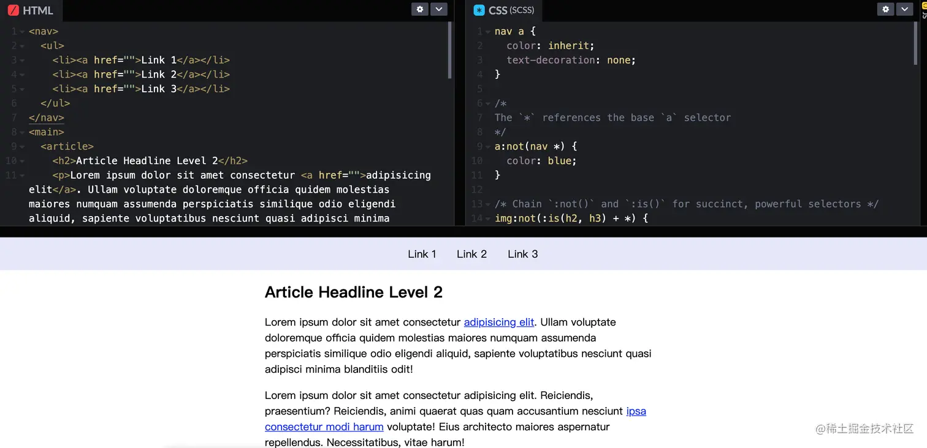Click HTML scrollbar thumb
The width and height of the screenshot is (927, 448).
[x=450, y=50]
